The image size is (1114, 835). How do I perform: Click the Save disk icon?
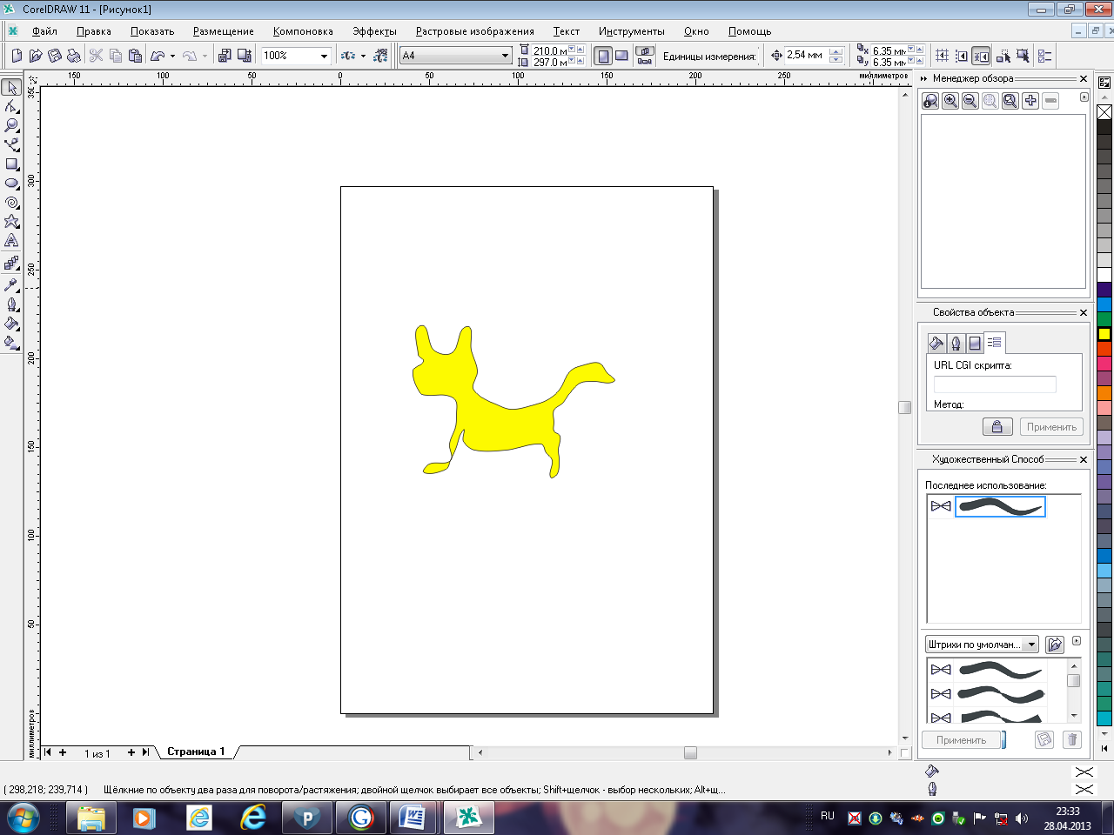pyautogui.click(x=55, y=56)
